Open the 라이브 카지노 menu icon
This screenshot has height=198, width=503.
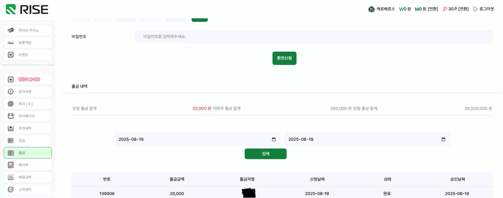point(11,30)
